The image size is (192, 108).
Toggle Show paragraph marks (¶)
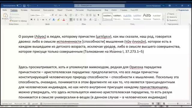point(98,15)
